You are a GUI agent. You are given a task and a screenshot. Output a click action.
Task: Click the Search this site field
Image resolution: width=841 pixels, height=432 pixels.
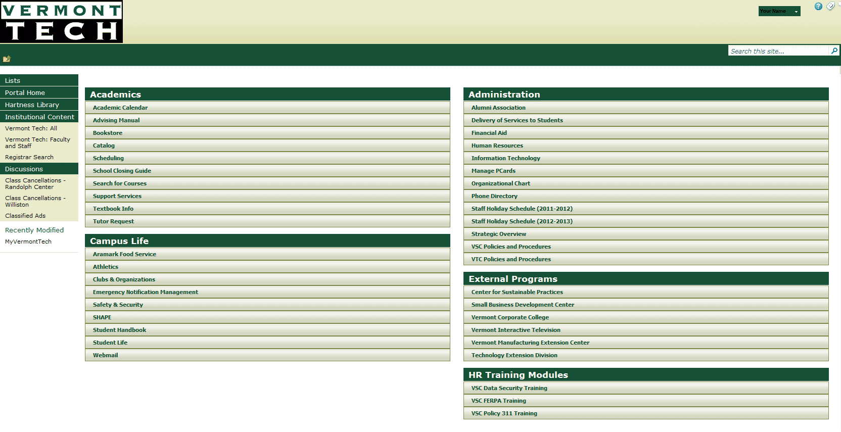[778, 51]
